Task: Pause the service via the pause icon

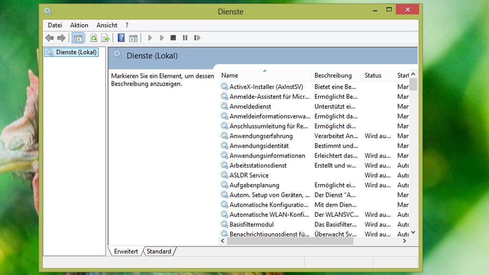Action: [x=185, y=38]
